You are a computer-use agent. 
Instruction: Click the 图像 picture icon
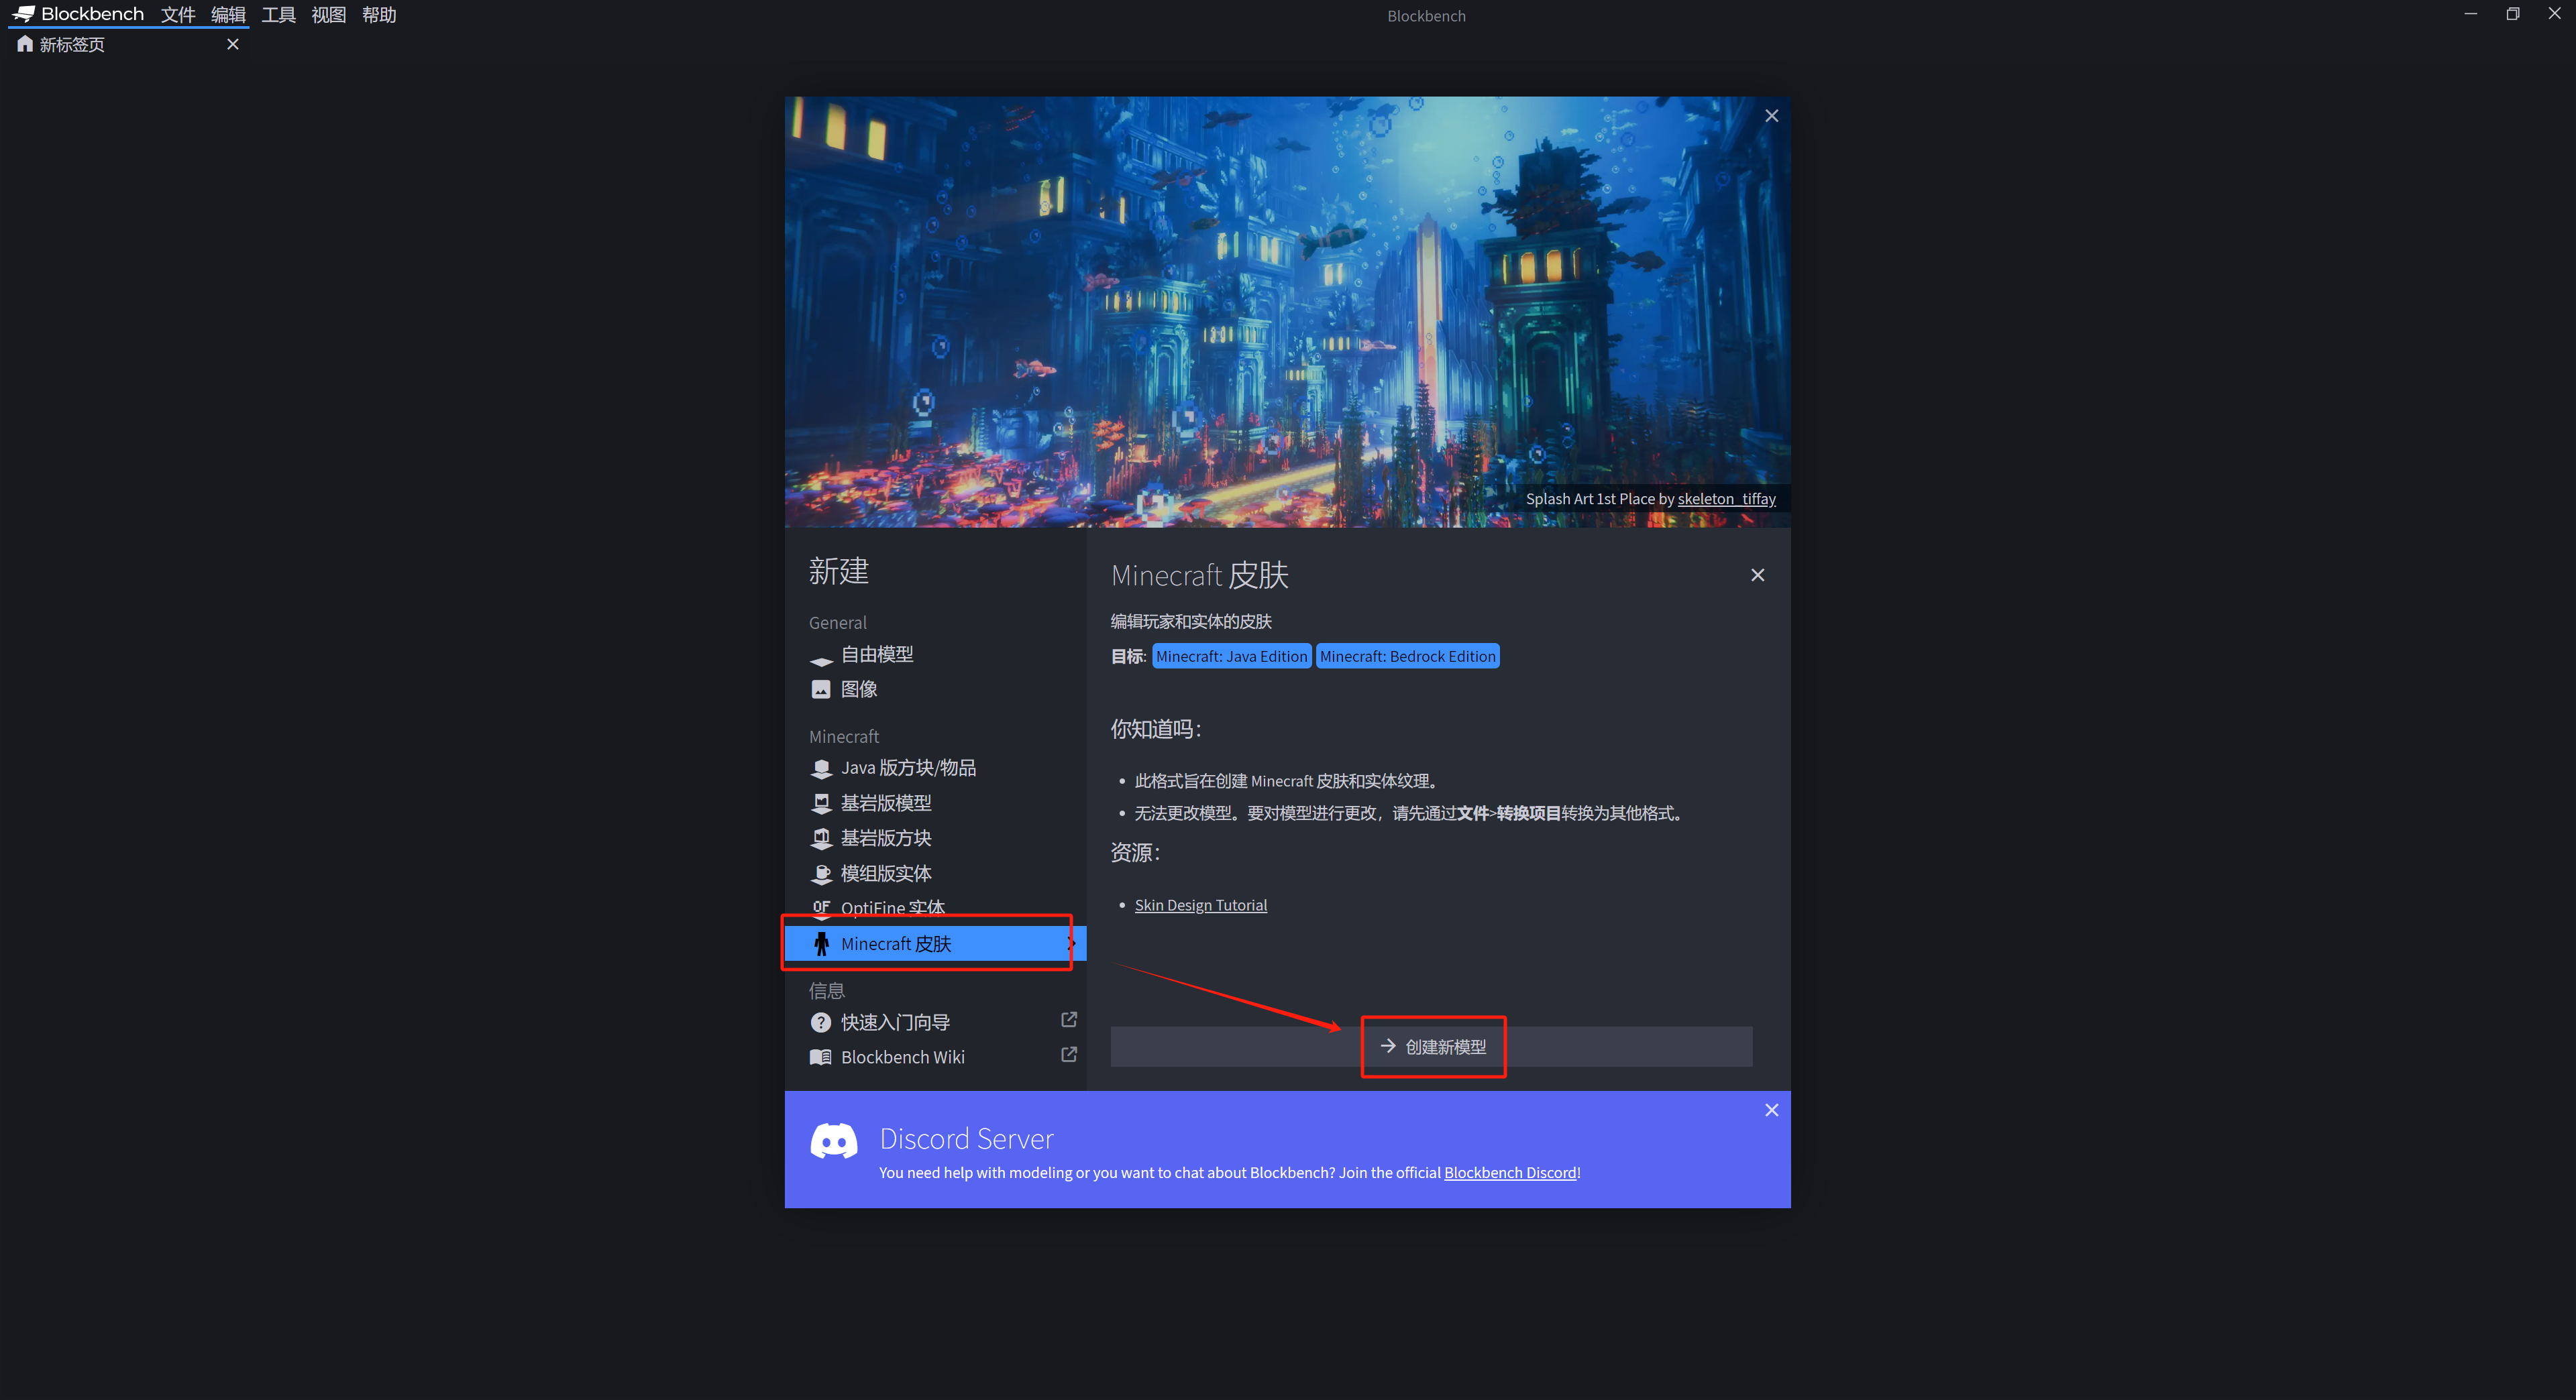(x=821, y=689)
